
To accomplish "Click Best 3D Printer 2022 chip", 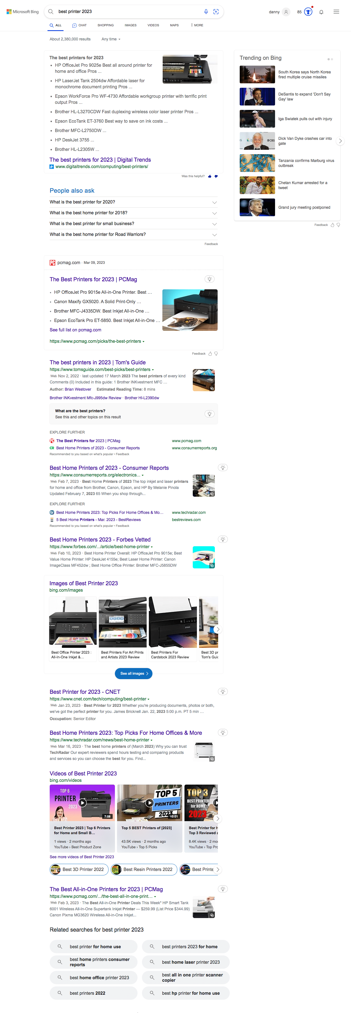I will click(79, 870).
